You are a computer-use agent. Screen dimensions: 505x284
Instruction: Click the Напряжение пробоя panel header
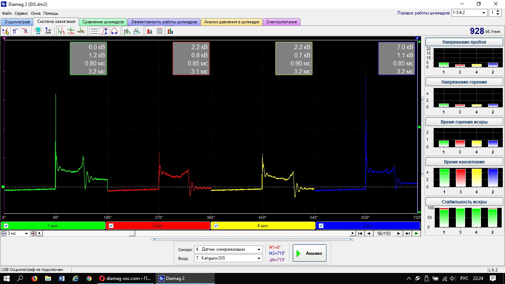(464, 42)
